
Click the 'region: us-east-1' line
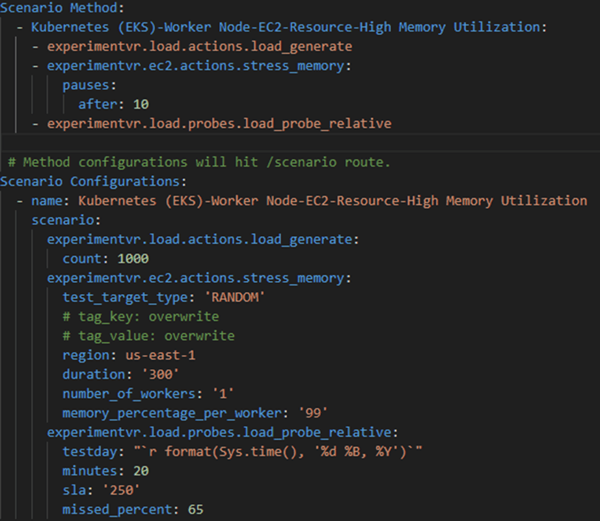point(129,355)
